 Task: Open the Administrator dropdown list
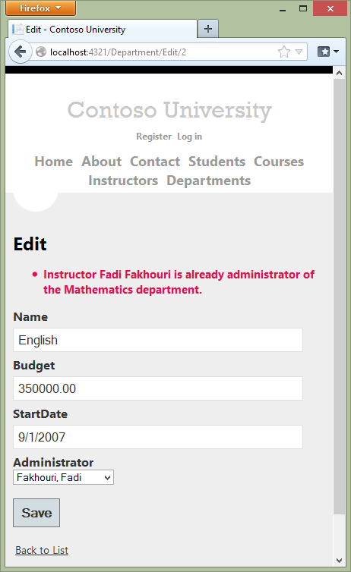(63, 477)
